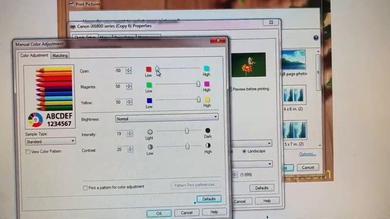Click the Magenta slider handle
This screenshot has height=219, width=390.
pyautogui.click(x=198, y=84)
